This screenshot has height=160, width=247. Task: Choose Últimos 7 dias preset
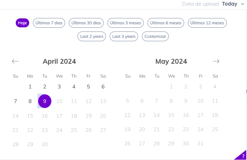coord(49,23)
